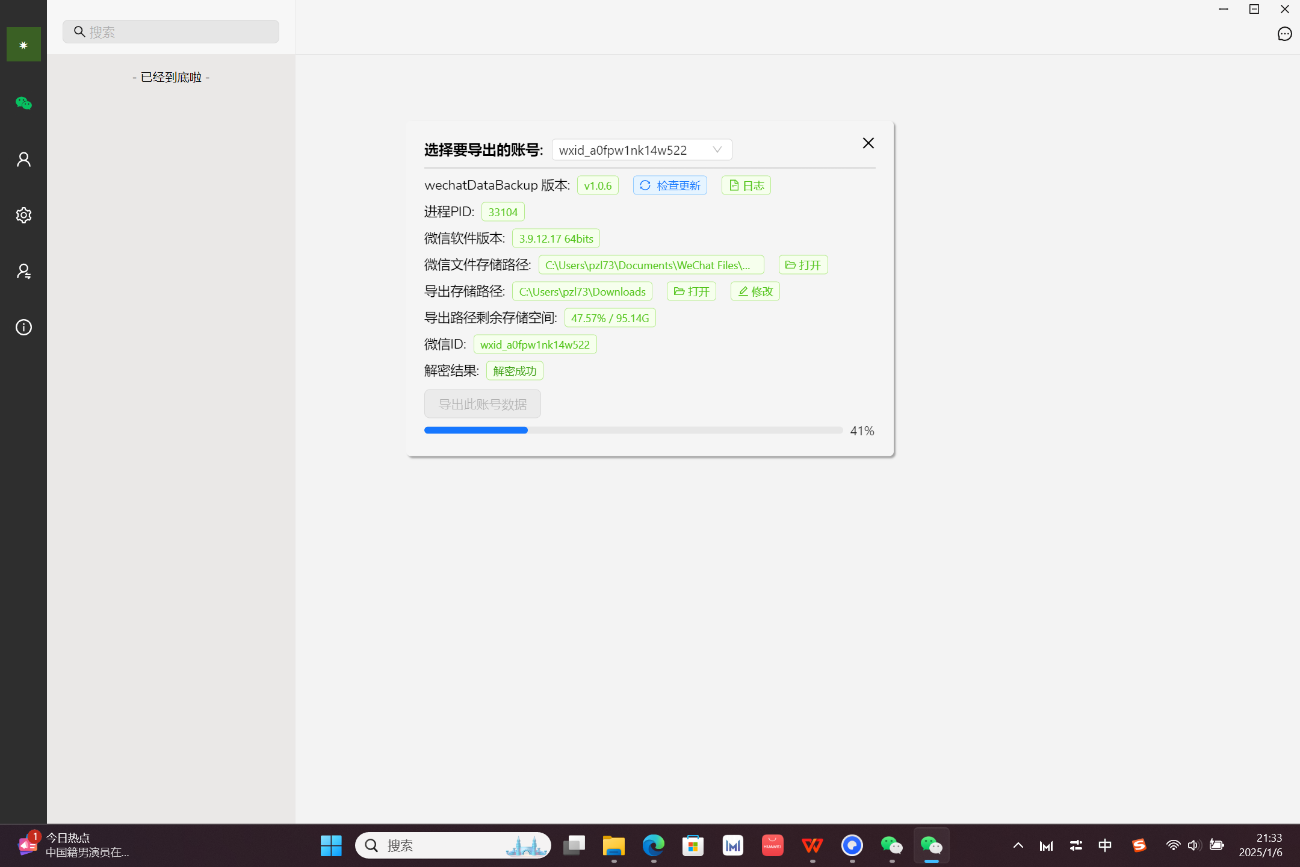1300x867 pixels.
Task: Open Task View on the taskbar
Action: point(574,845)
